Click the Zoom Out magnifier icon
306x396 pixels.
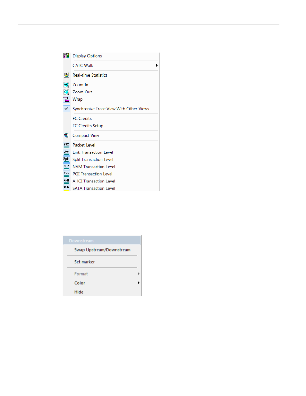coord(66,92)
